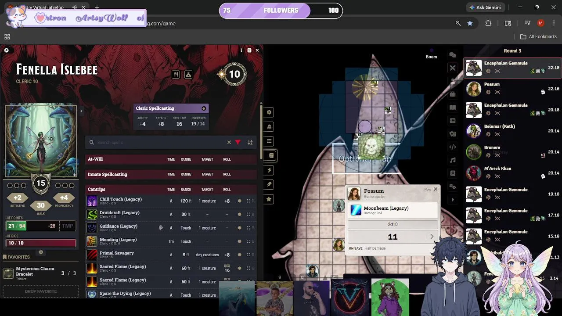Click the hit points bar 21 / 54
The image size is (562, 316).
tap(40, 226)
